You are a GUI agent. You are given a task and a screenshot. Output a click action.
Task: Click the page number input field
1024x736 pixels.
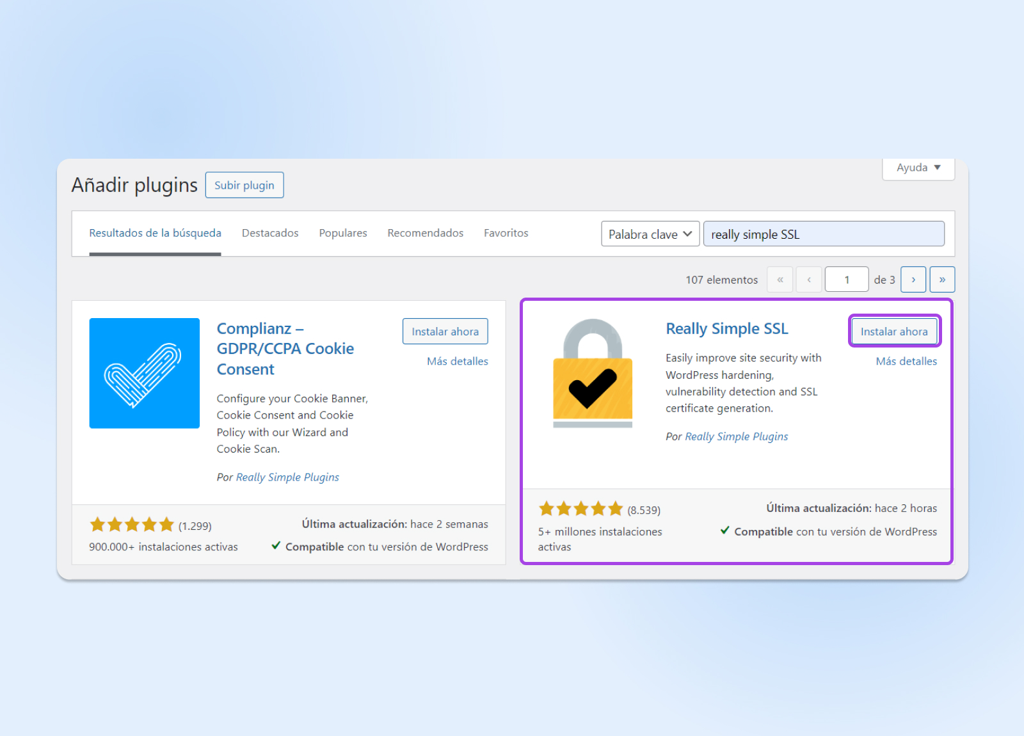847,279
